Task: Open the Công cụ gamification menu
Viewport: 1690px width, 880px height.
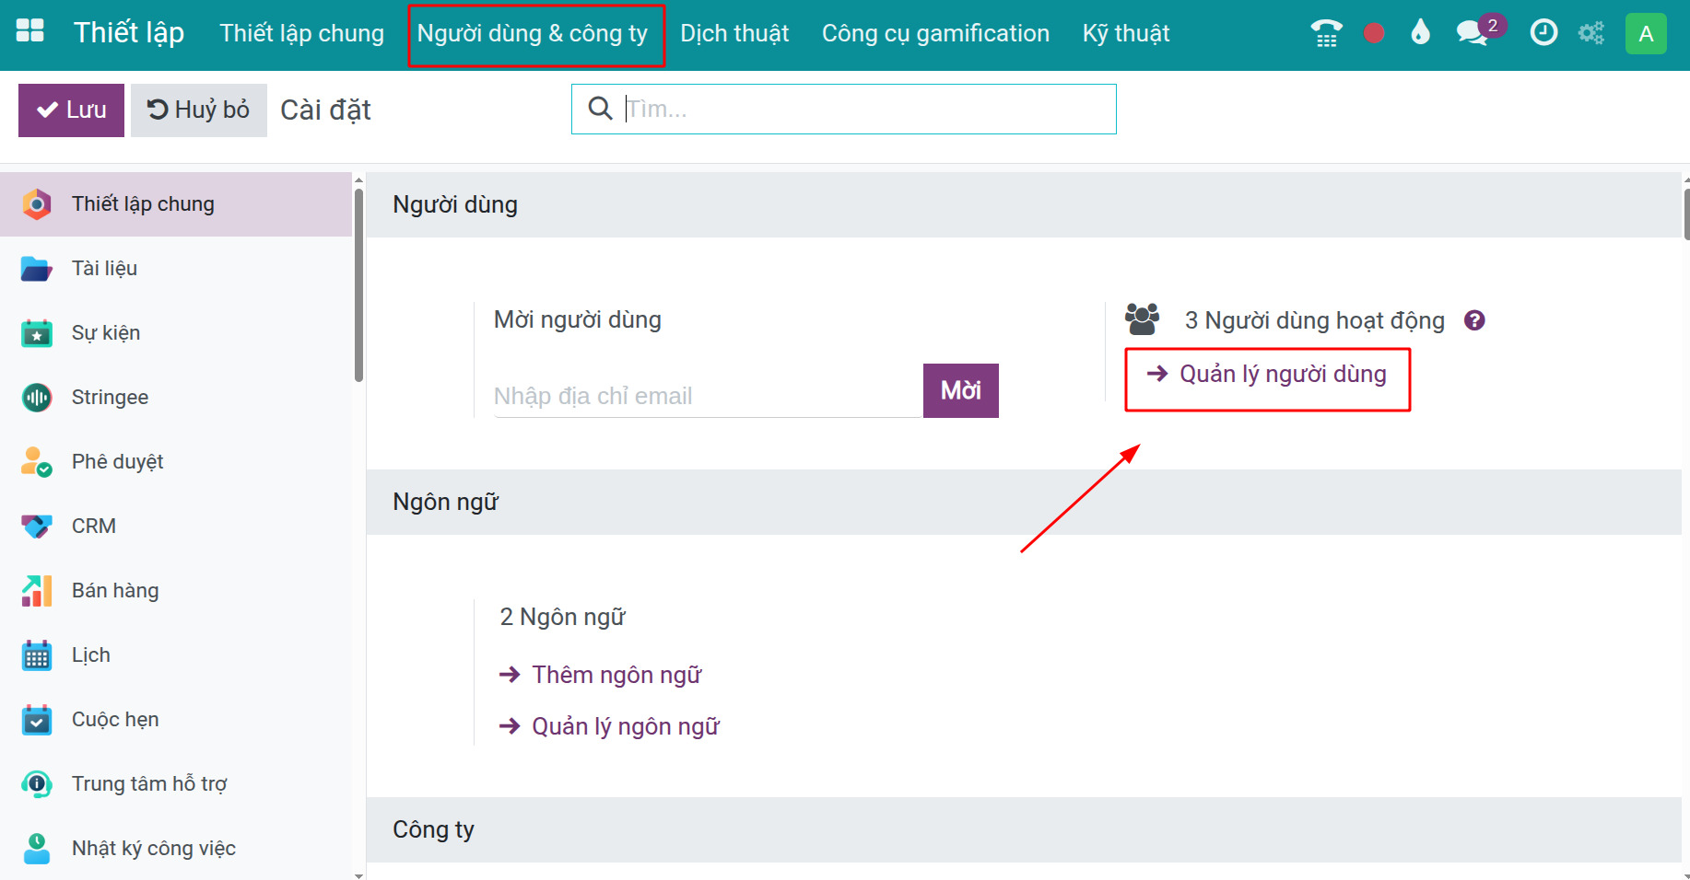Action: coord(934,33)
